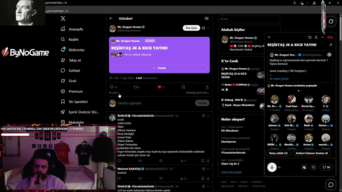Click the Makaleler flame icon
The width and height of the screenshot is (342, 192).
(x=63, y=122)
